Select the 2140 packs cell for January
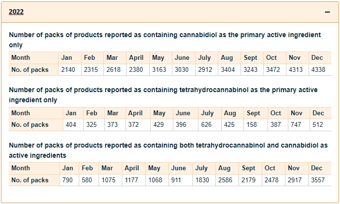This screenshot has width=340, height=204. pos(68,70)
